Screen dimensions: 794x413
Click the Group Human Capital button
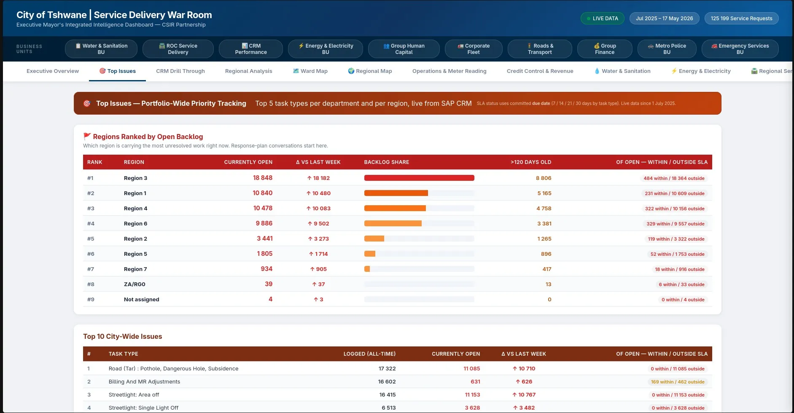coord(404,49)
